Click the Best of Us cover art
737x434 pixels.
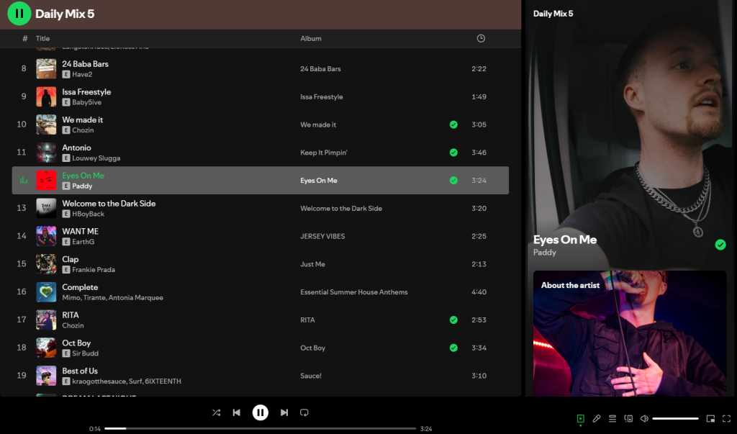tap(46, 376)
